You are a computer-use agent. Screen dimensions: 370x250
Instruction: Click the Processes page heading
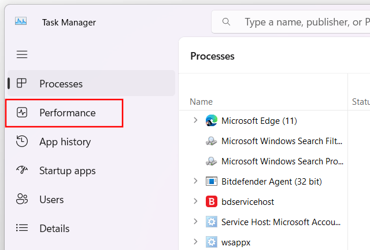click(212, 56)
